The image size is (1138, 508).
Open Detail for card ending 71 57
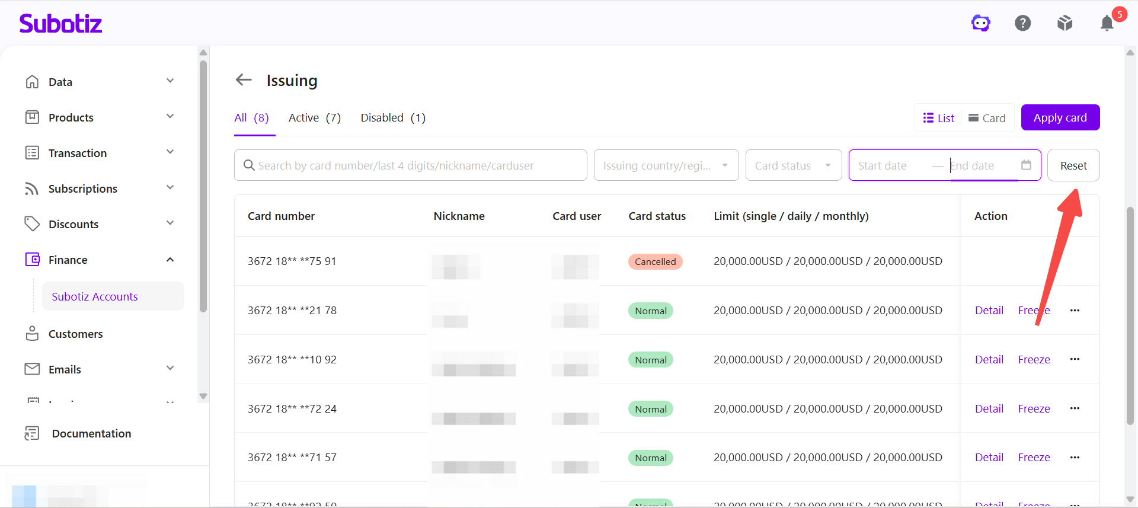click(x=989, y=457)
